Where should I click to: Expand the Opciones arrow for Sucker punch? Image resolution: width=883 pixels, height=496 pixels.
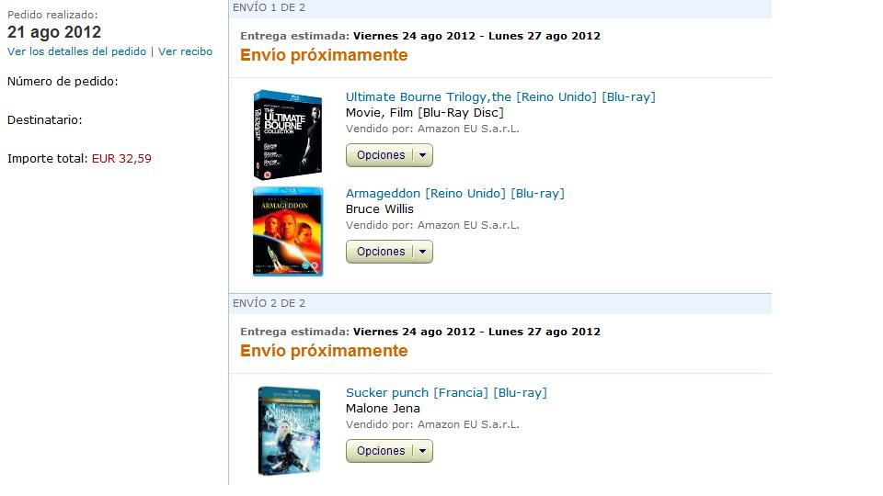point(423,451)
